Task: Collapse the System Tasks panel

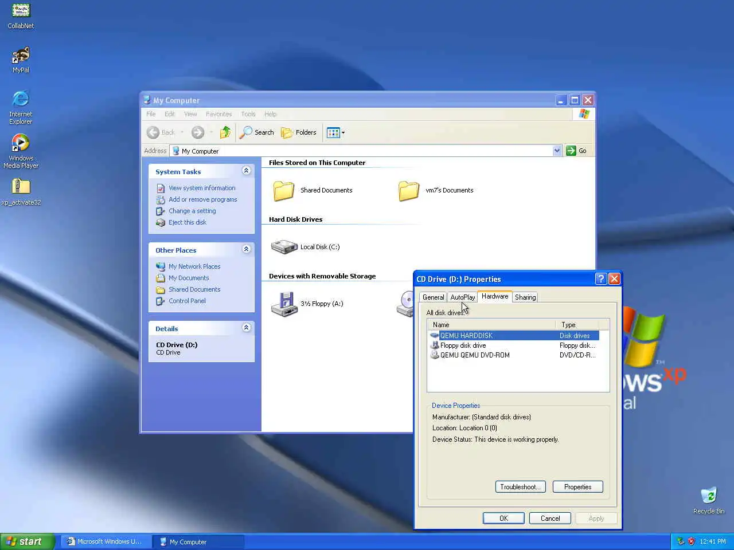Action: pyautogui.click(x=246, y=171)
